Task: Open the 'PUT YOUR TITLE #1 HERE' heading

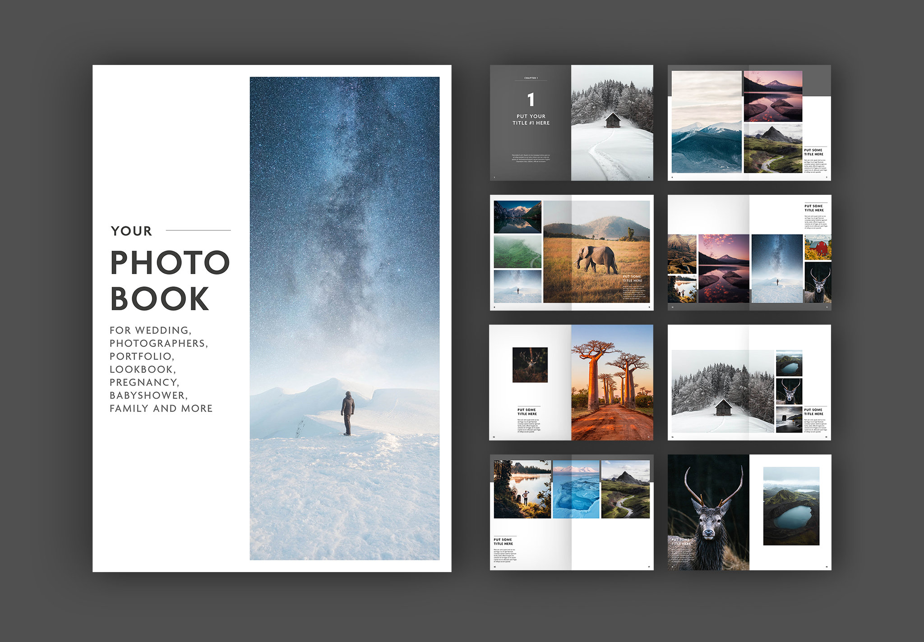Action: coord(531,119)
